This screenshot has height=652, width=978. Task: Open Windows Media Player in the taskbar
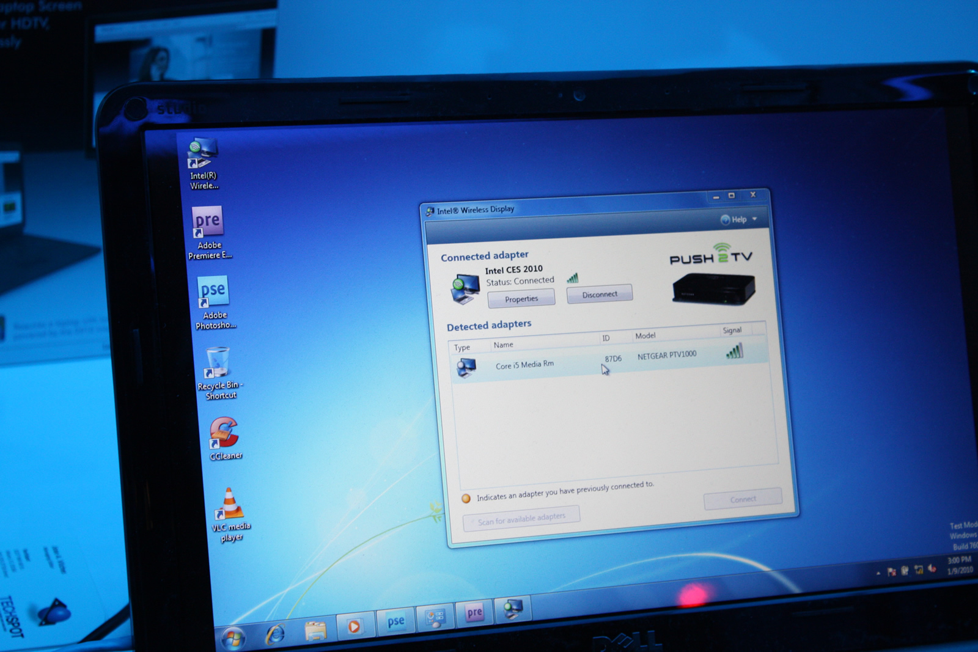point(354,627)
